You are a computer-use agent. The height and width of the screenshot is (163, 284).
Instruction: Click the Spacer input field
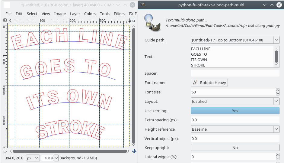tap(235, 73)
